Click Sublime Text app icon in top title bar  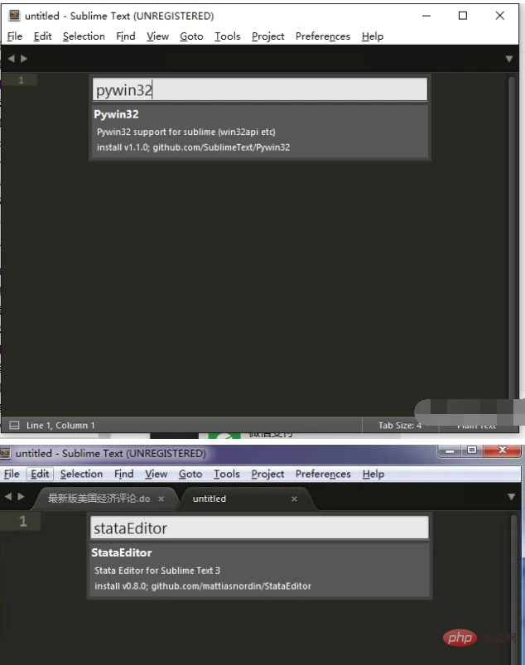[14, 16]
